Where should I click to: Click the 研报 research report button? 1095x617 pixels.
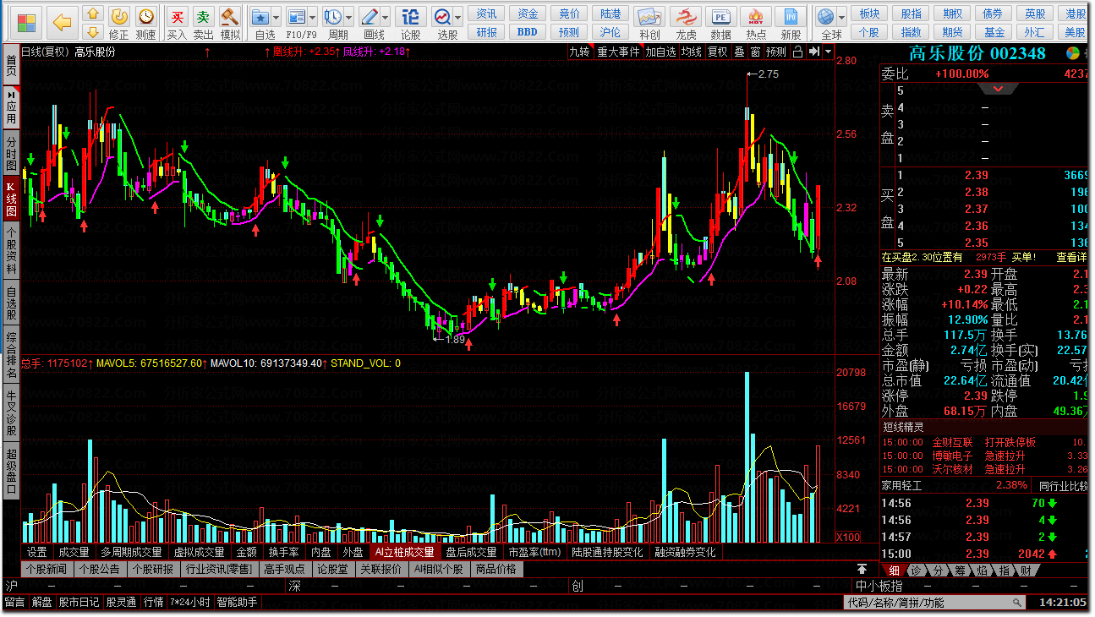tap(487, 32)
